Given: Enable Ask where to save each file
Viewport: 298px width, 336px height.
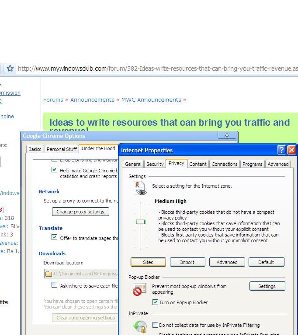Looking at the screenshot, I should [x=54, y=285].
